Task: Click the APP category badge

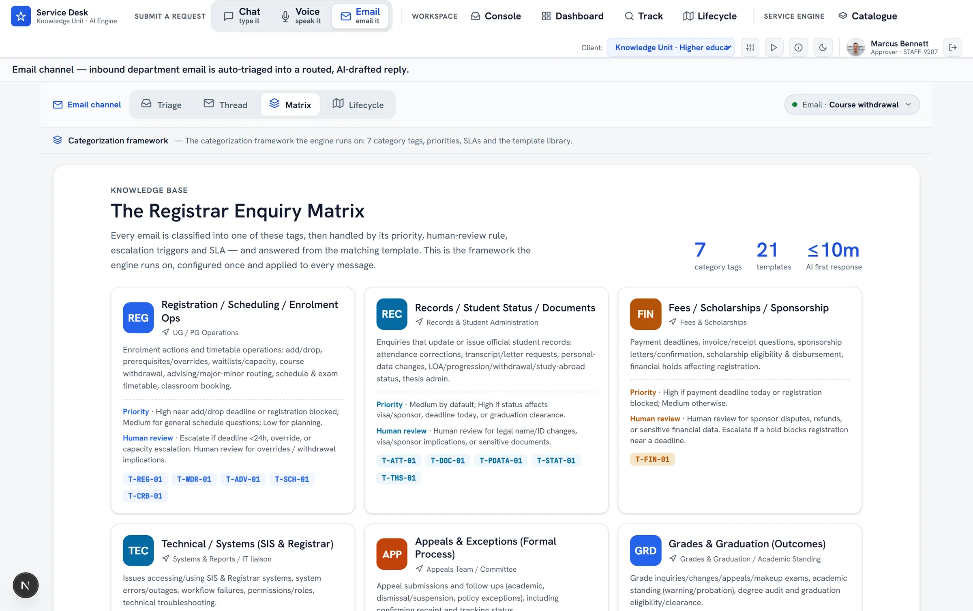Action: click(392, 554)
